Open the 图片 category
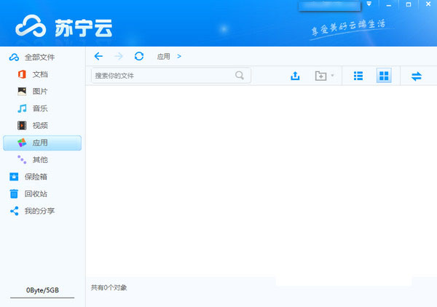This screenshot has height=307, width=437. pyautogui.click(x=40, y=92)
